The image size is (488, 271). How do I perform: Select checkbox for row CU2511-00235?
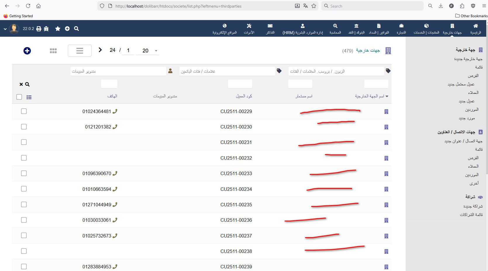[24, 205]
